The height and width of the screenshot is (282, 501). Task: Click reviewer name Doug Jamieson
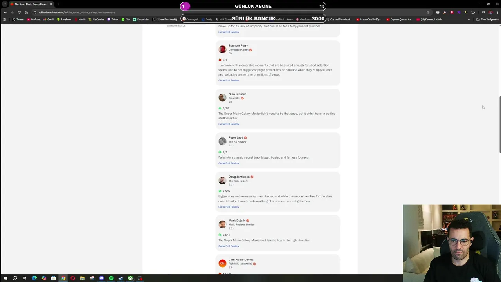[239, 177]
